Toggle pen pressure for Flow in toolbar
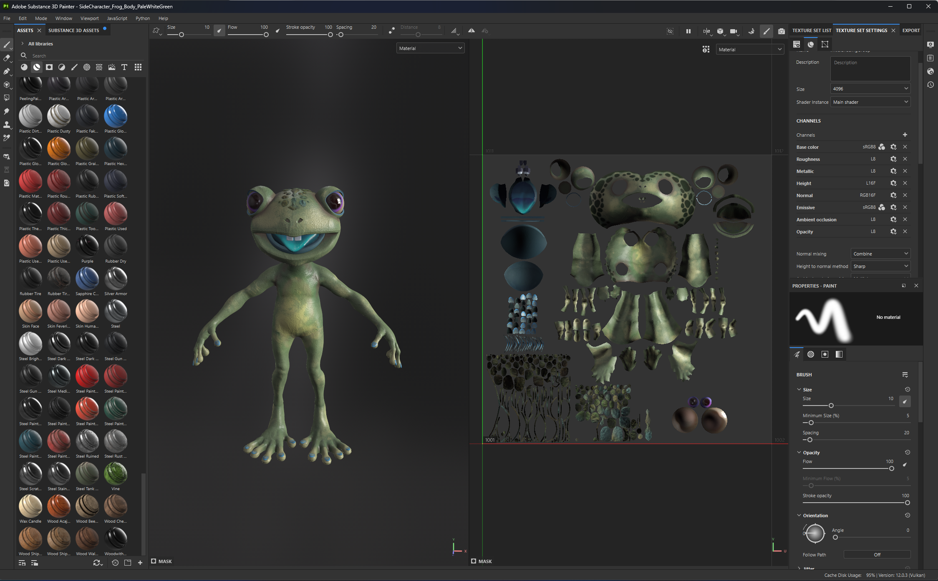 coord(277,30)
